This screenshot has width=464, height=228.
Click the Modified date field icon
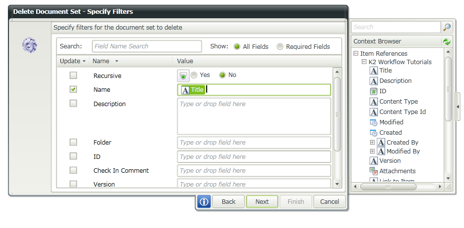coord(374,122)
